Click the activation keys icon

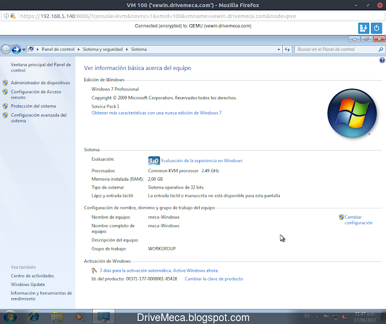94,270
